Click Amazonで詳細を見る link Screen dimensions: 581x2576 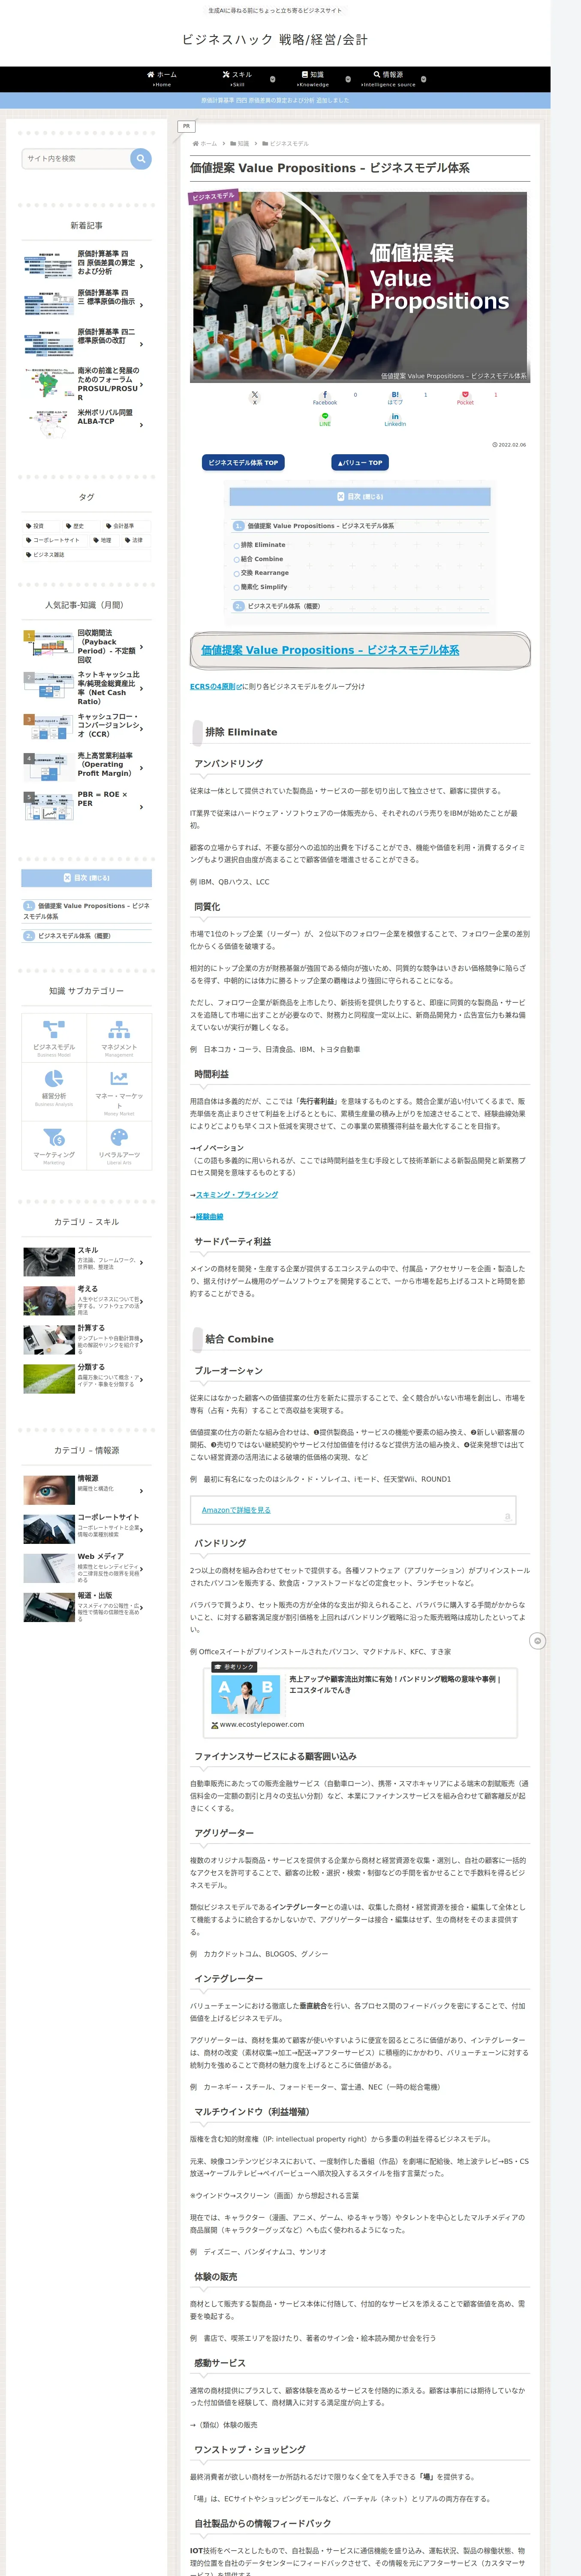[x=237, y=1509]
